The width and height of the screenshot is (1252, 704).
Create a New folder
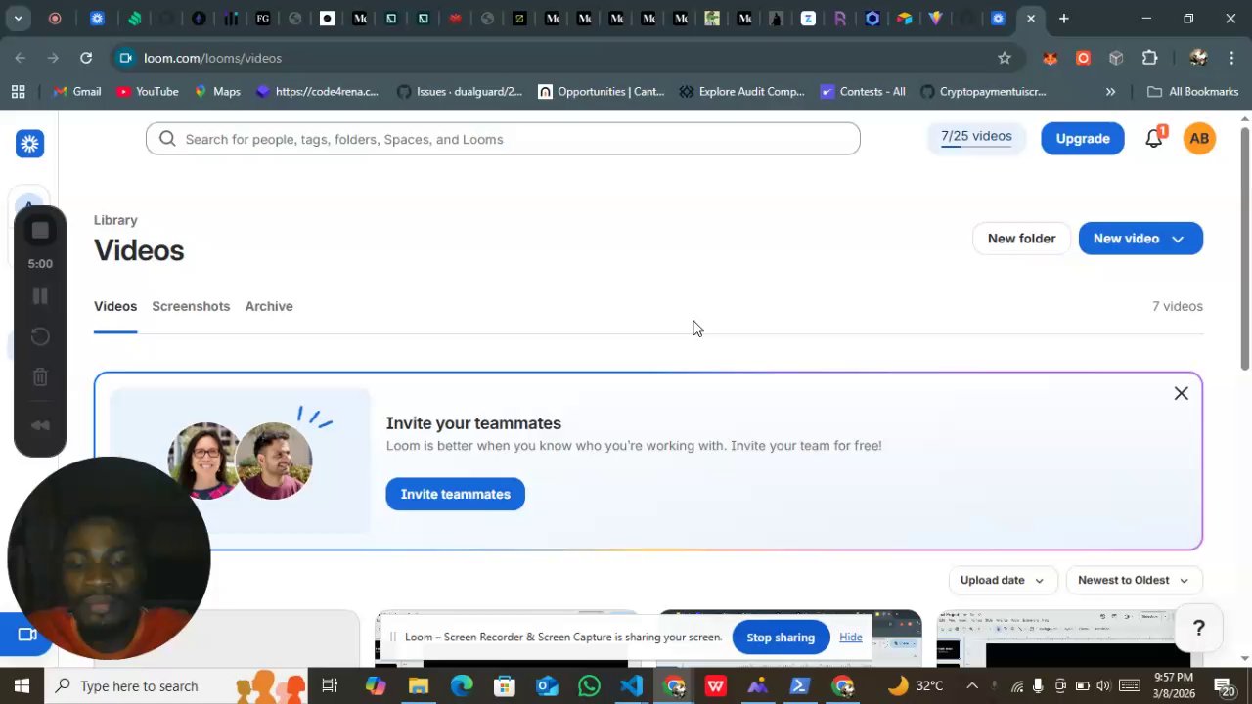point(1021,239)
